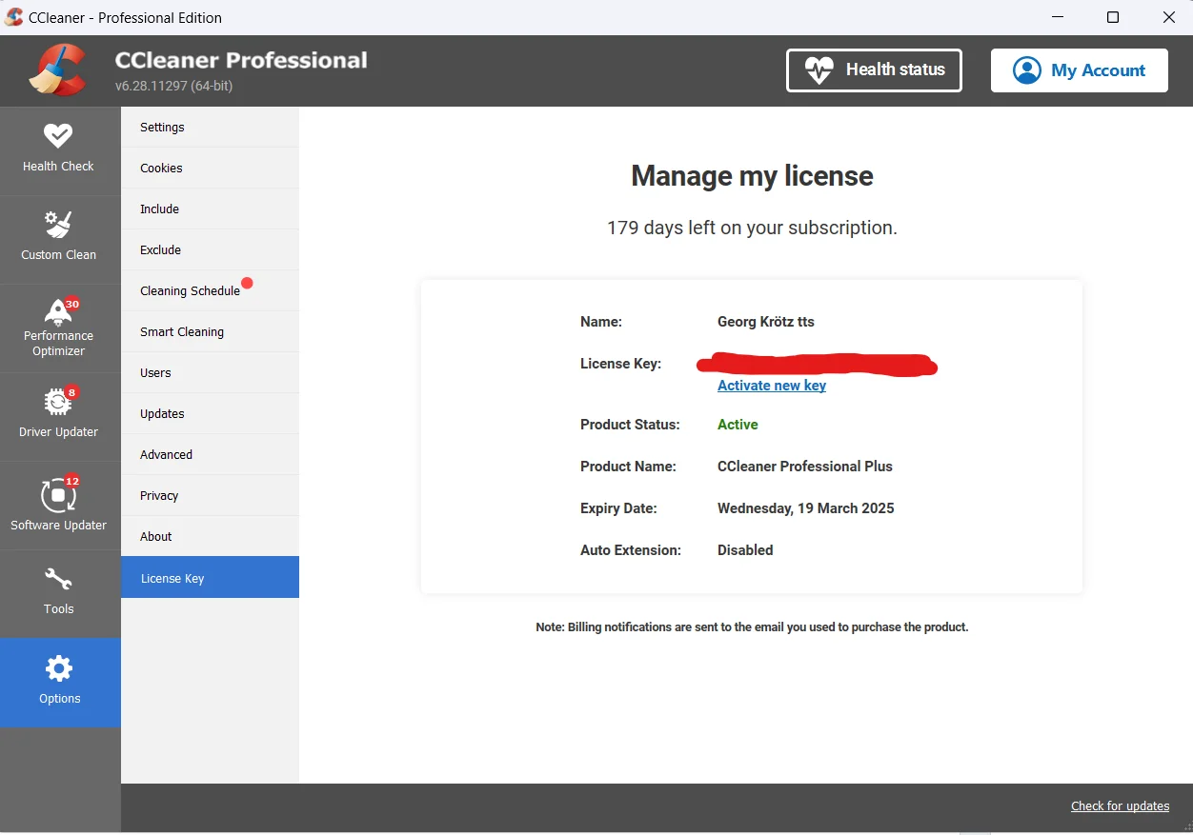
Task: Open the Health Check heart icon
Action: (x=58, y=135)
